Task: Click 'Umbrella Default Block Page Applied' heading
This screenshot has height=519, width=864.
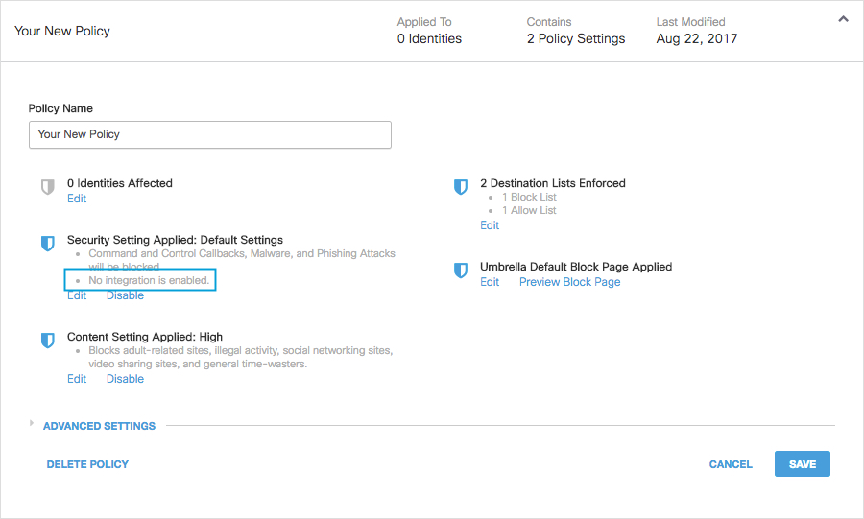Action: click(576, 267)
